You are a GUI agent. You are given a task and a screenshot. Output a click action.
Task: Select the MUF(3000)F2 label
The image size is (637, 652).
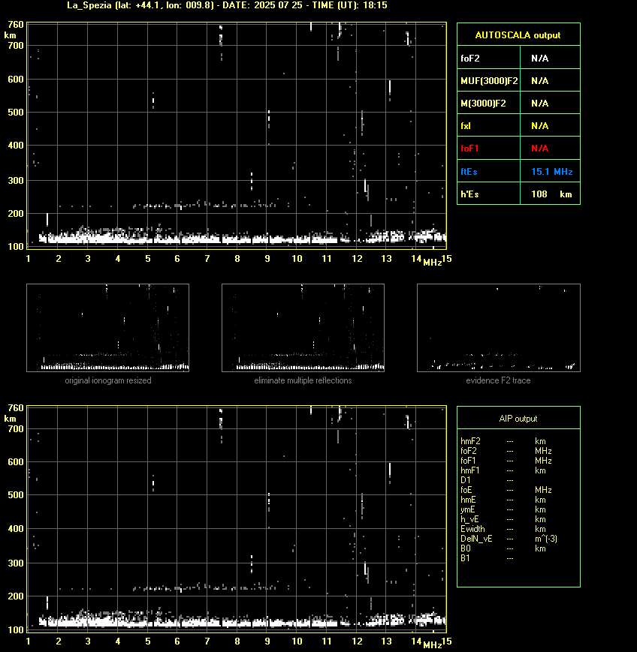point(489,81)
